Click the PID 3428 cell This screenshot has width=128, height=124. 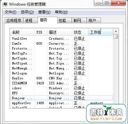[40, 83]
